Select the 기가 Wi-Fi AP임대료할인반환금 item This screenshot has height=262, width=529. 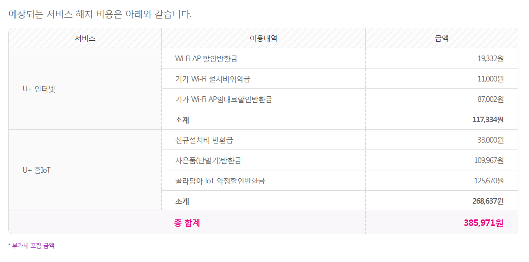pos(223,99)
